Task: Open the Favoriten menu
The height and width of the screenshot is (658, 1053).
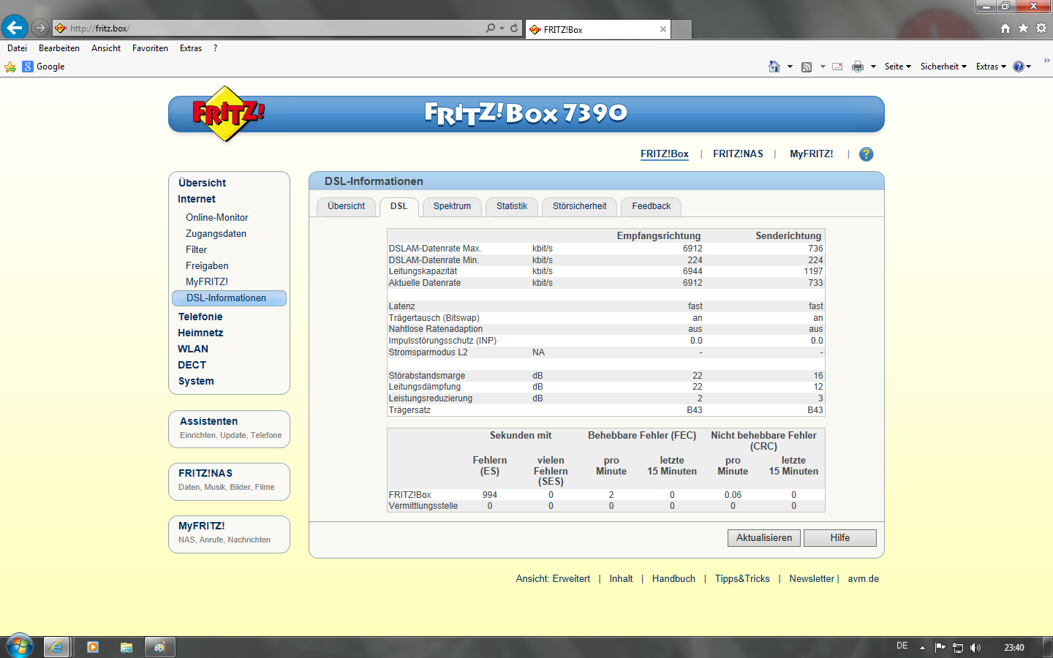Action: [x=150, y=48]
